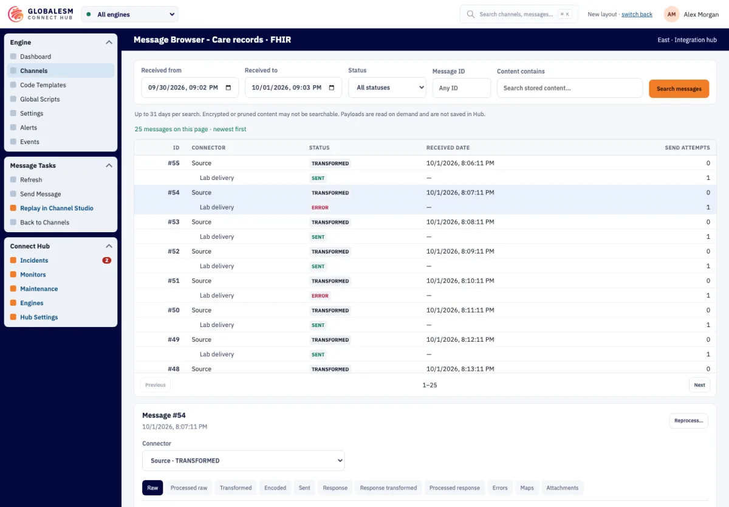Click the switch back link
729x507 pixels.
(637, 14)
